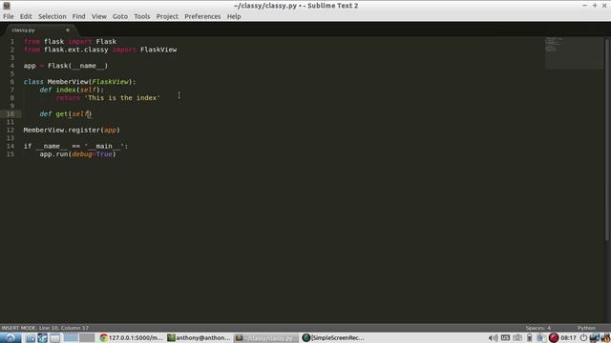The width and height of the screenshot is (611, 343).
Task: Click the clipboard tray icon
Action: click(540, 338)
